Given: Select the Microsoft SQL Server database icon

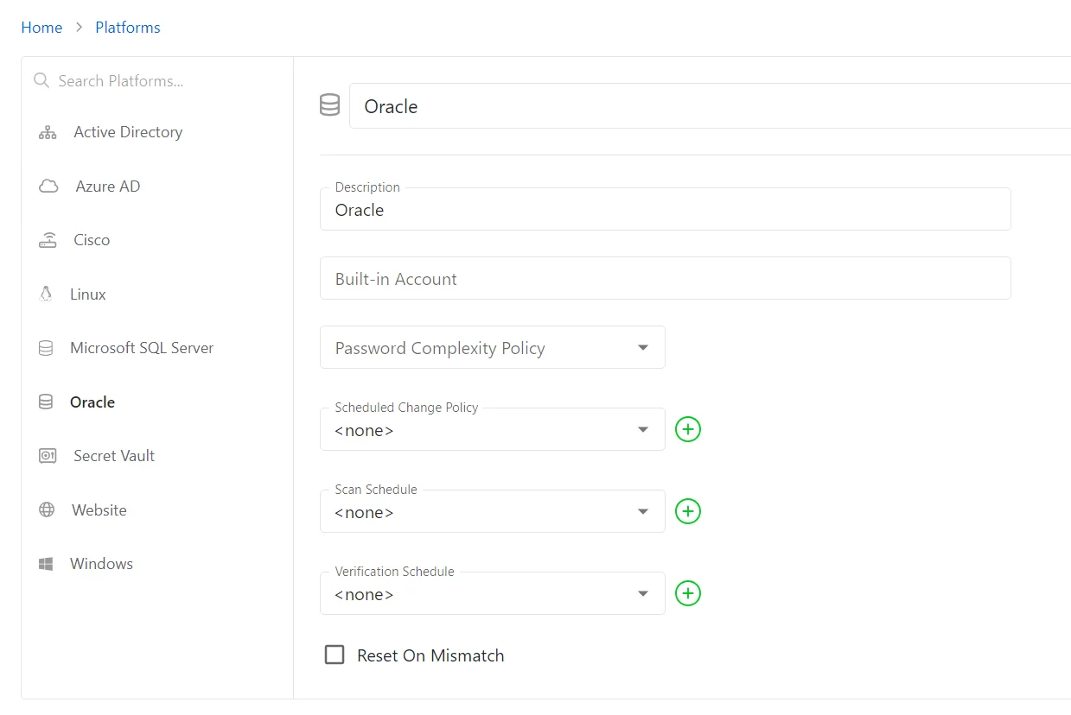Looking at the screenshot, I should (x=47, y=347).
